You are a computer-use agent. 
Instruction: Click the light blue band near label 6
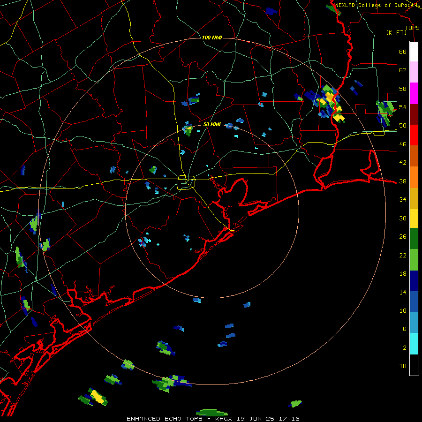point(414,323)
